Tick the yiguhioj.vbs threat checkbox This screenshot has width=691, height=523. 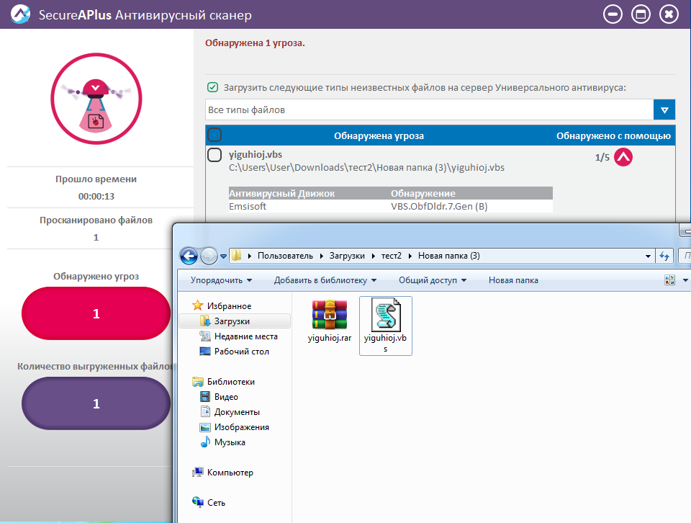click(x=214, y=155)
